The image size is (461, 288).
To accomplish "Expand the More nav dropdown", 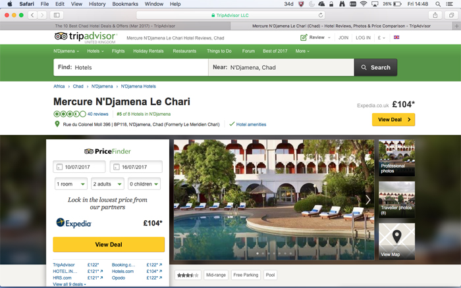I will [302, 51].
